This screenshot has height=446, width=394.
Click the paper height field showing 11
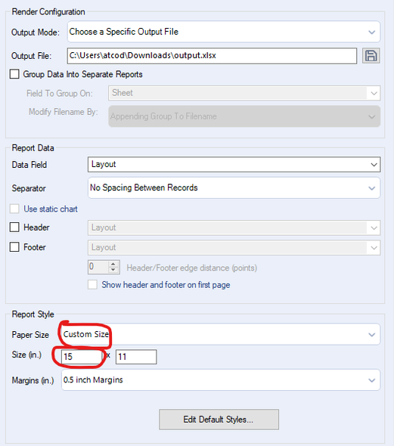pyautogui.click(x=136, y=357)
